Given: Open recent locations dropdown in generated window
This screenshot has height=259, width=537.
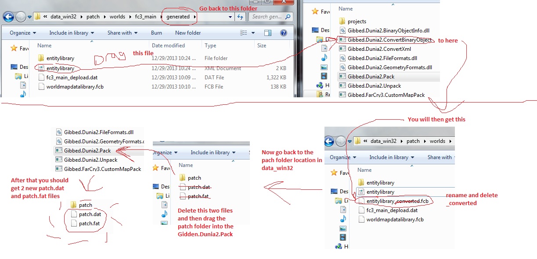Looking at the screenshot, I should (x=30, y=17).
